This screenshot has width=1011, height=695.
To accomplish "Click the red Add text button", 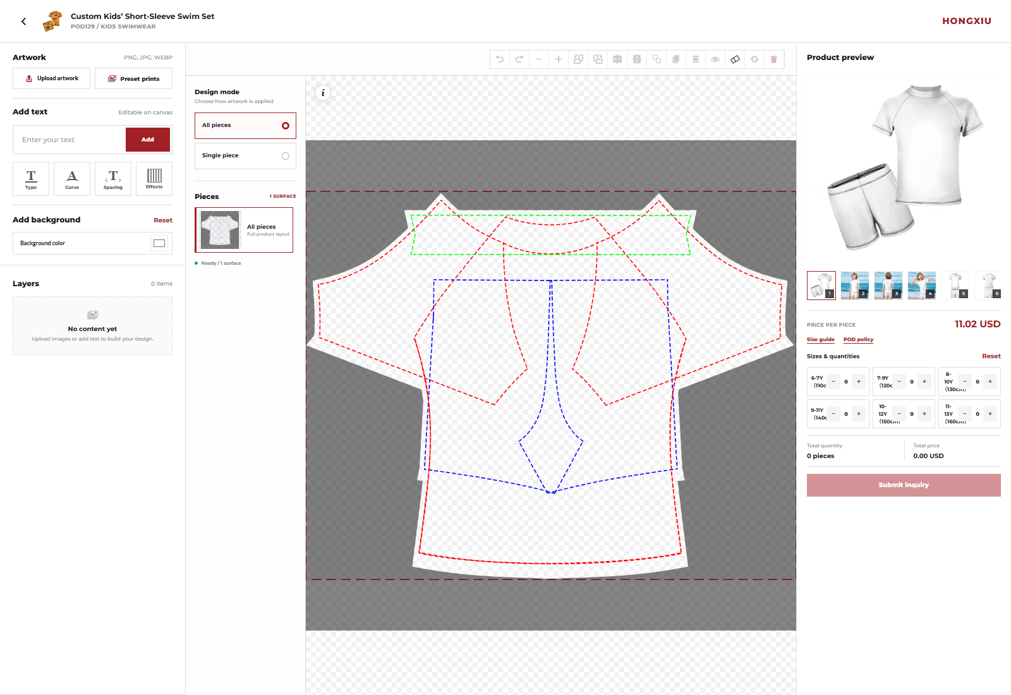I will tap(148, 140).
